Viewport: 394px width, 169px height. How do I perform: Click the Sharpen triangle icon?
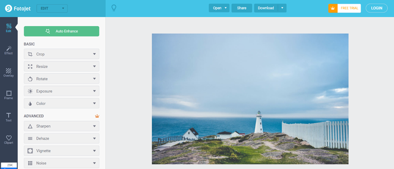30,126
